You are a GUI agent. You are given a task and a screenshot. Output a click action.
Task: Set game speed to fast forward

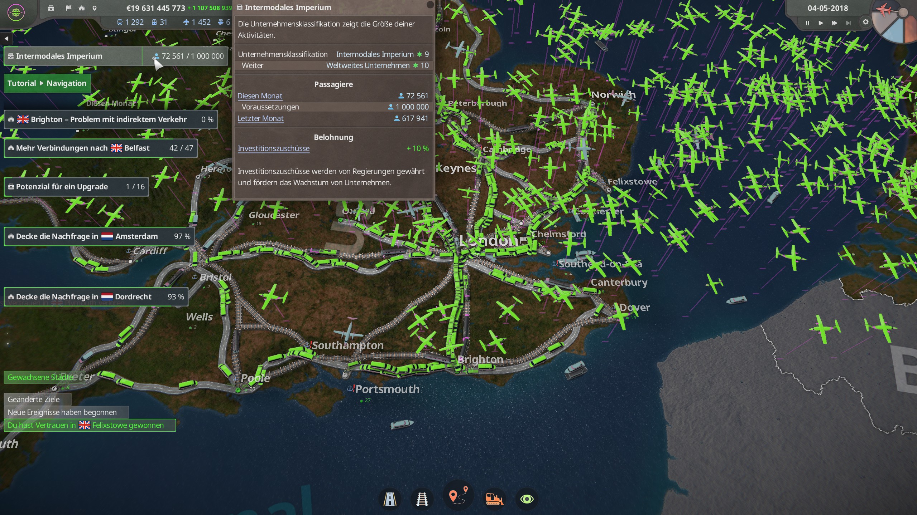[x=834, y=23]
